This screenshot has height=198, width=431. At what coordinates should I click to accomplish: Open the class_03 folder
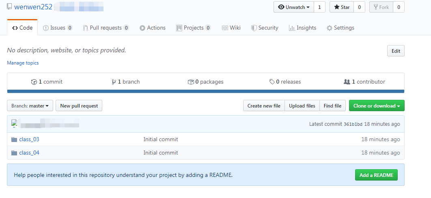[29, 139]
